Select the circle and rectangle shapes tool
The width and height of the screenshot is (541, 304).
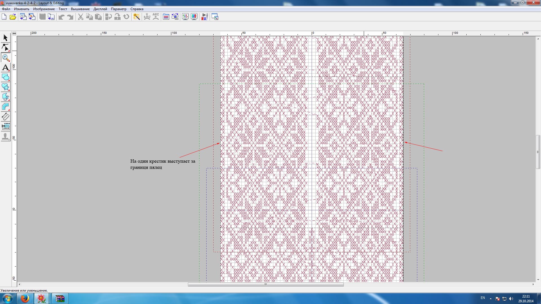click(5, 77)
